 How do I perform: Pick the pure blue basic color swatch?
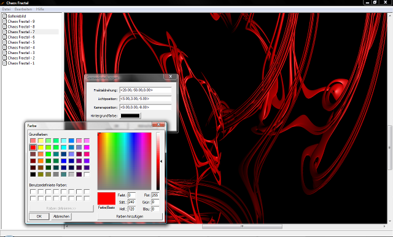pos(64,161)
